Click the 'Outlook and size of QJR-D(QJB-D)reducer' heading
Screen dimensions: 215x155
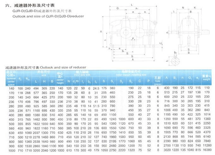(48, 16)
